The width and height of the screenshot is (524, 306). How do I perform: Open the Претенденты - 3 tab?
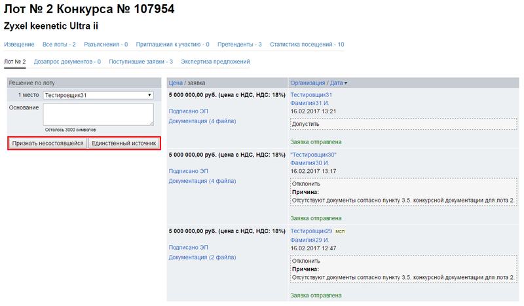(x=240, y=45)
